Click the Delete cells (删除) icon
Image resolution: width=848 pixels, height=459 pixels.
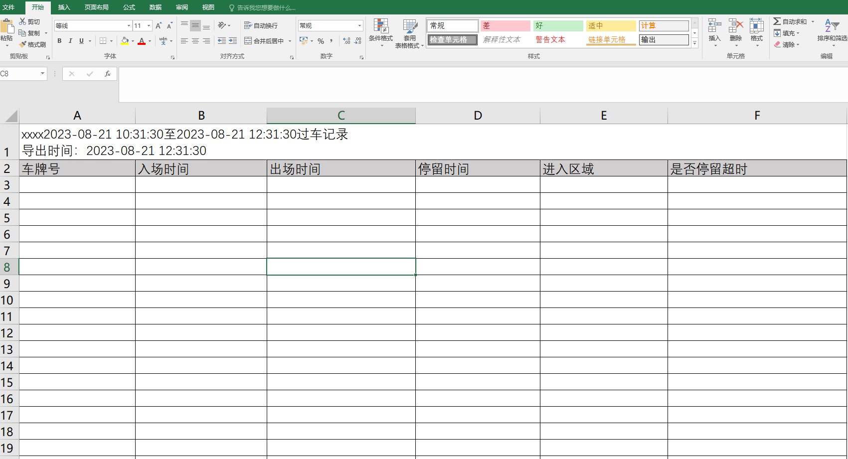point(736,26)
